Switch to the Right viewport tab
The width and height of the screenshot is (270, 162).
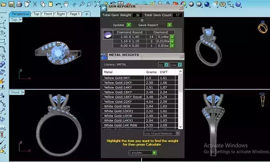61,14
